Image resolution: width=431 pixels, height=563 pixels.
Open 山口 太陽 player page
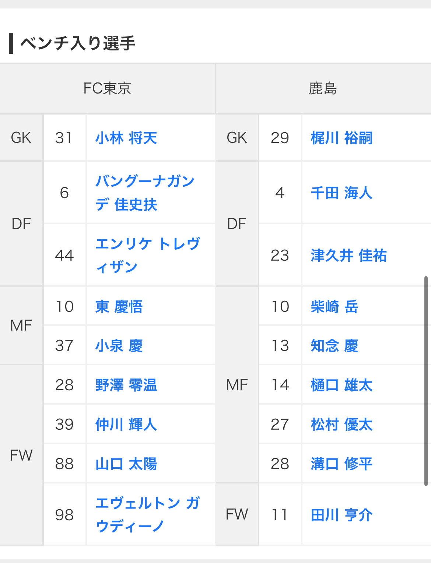(126, 464)
